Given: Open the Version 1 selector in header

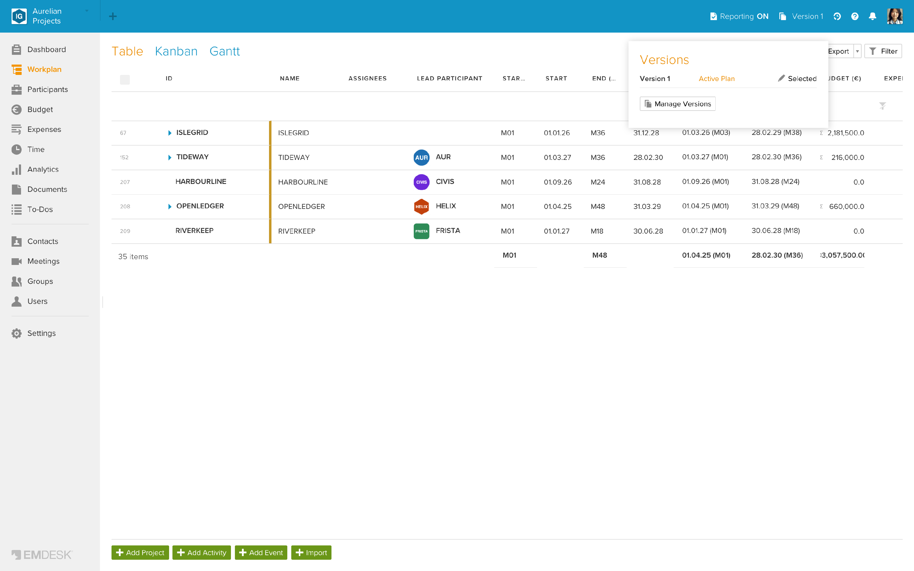Looking at the screenshot, I should (801, 16).
